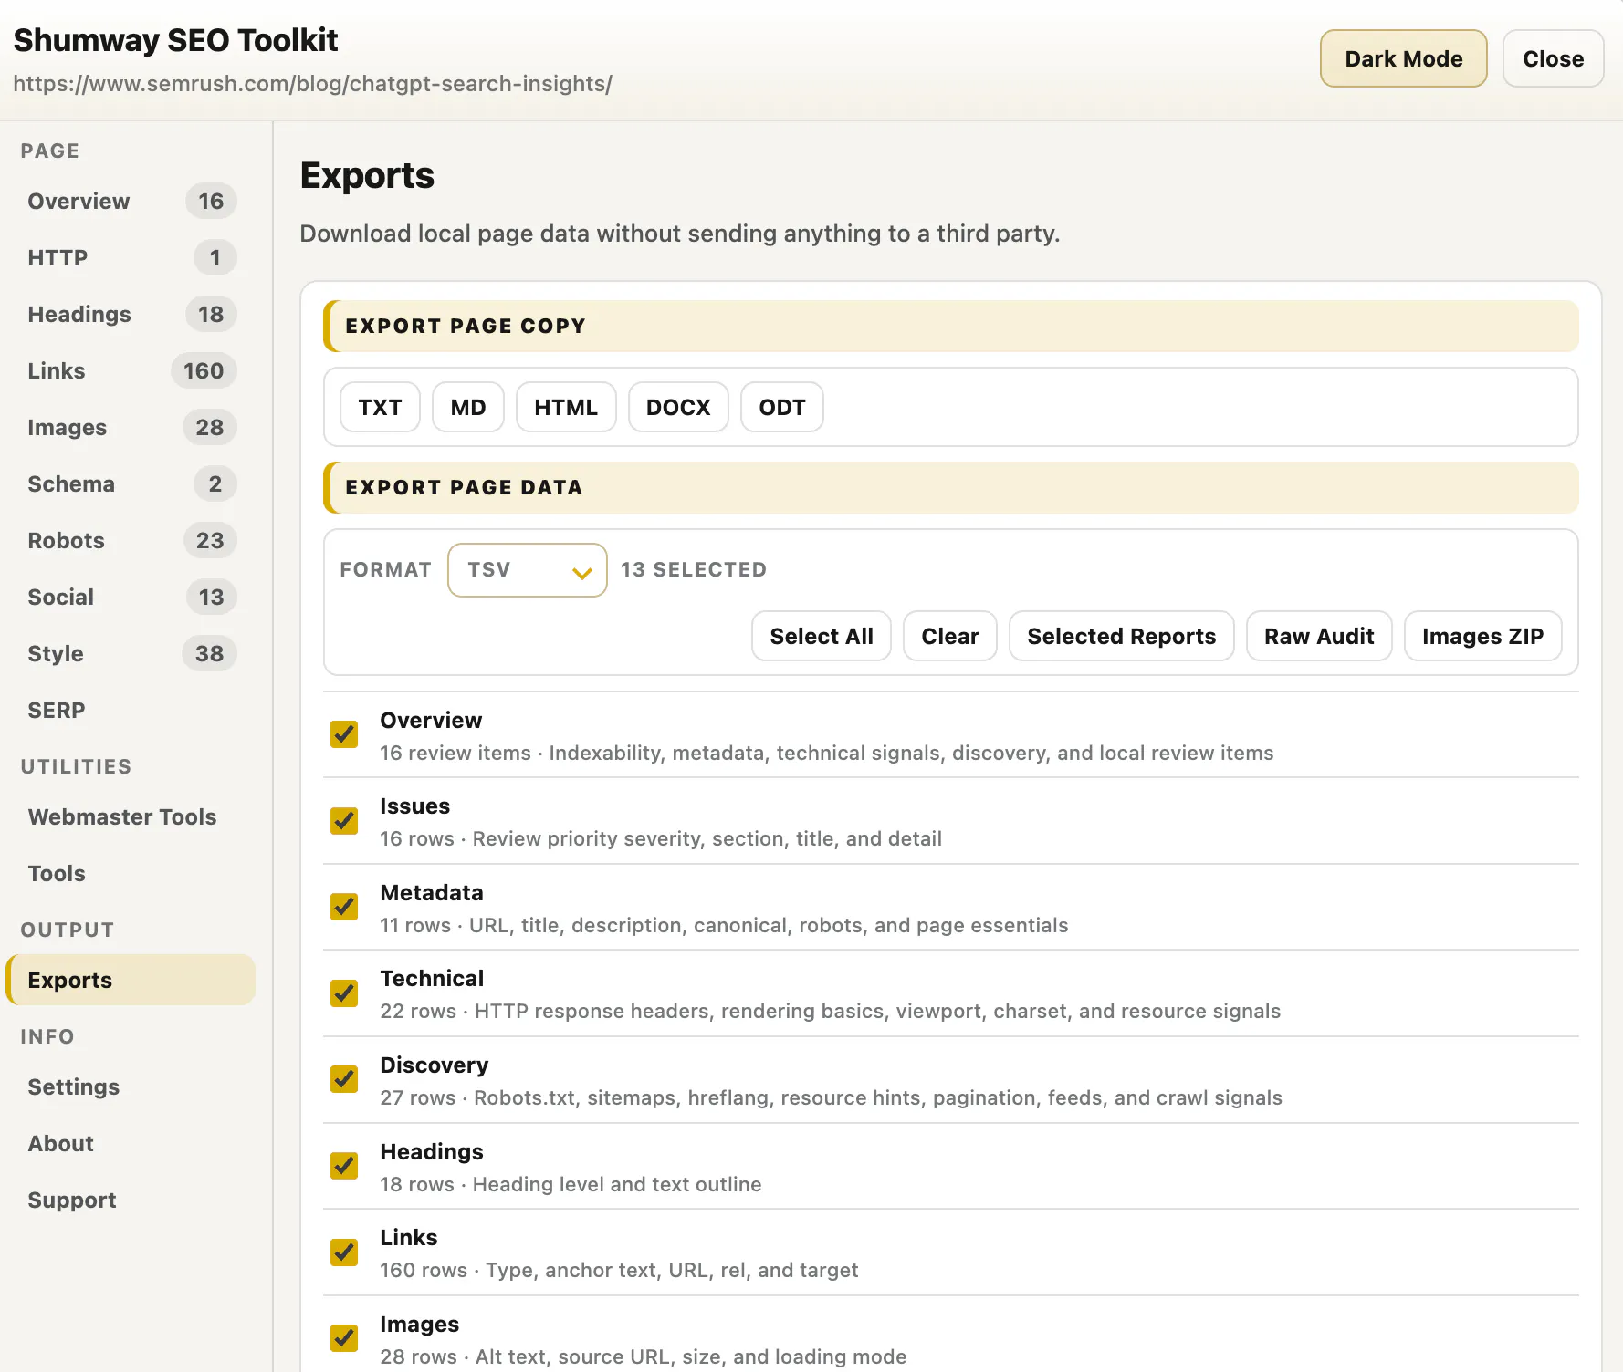The height and width of the screenshot is (1372, 1623).
Task: Uncheck the Images report checkbox
Action: pyautogui.click(x=344, y=1338)
